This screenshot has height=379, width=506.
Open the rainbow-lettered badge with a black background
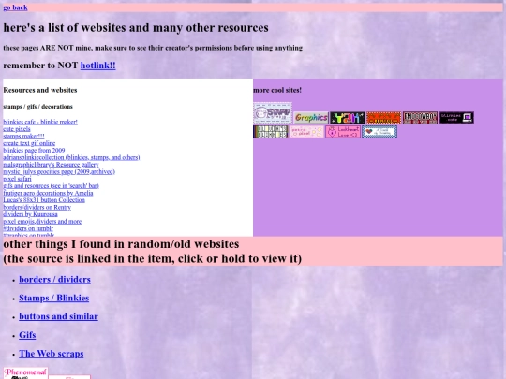(x=348, y=118)
